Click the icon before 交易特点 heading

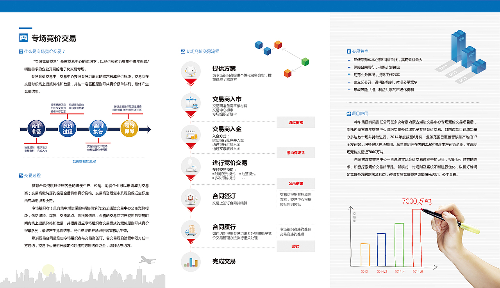349,51
